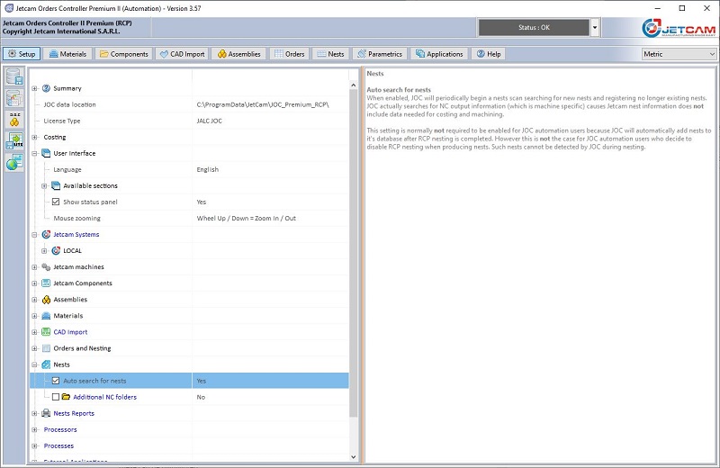Click the Jetcam machines gears icon
The image size is (720, 468).
click(46, 267)
